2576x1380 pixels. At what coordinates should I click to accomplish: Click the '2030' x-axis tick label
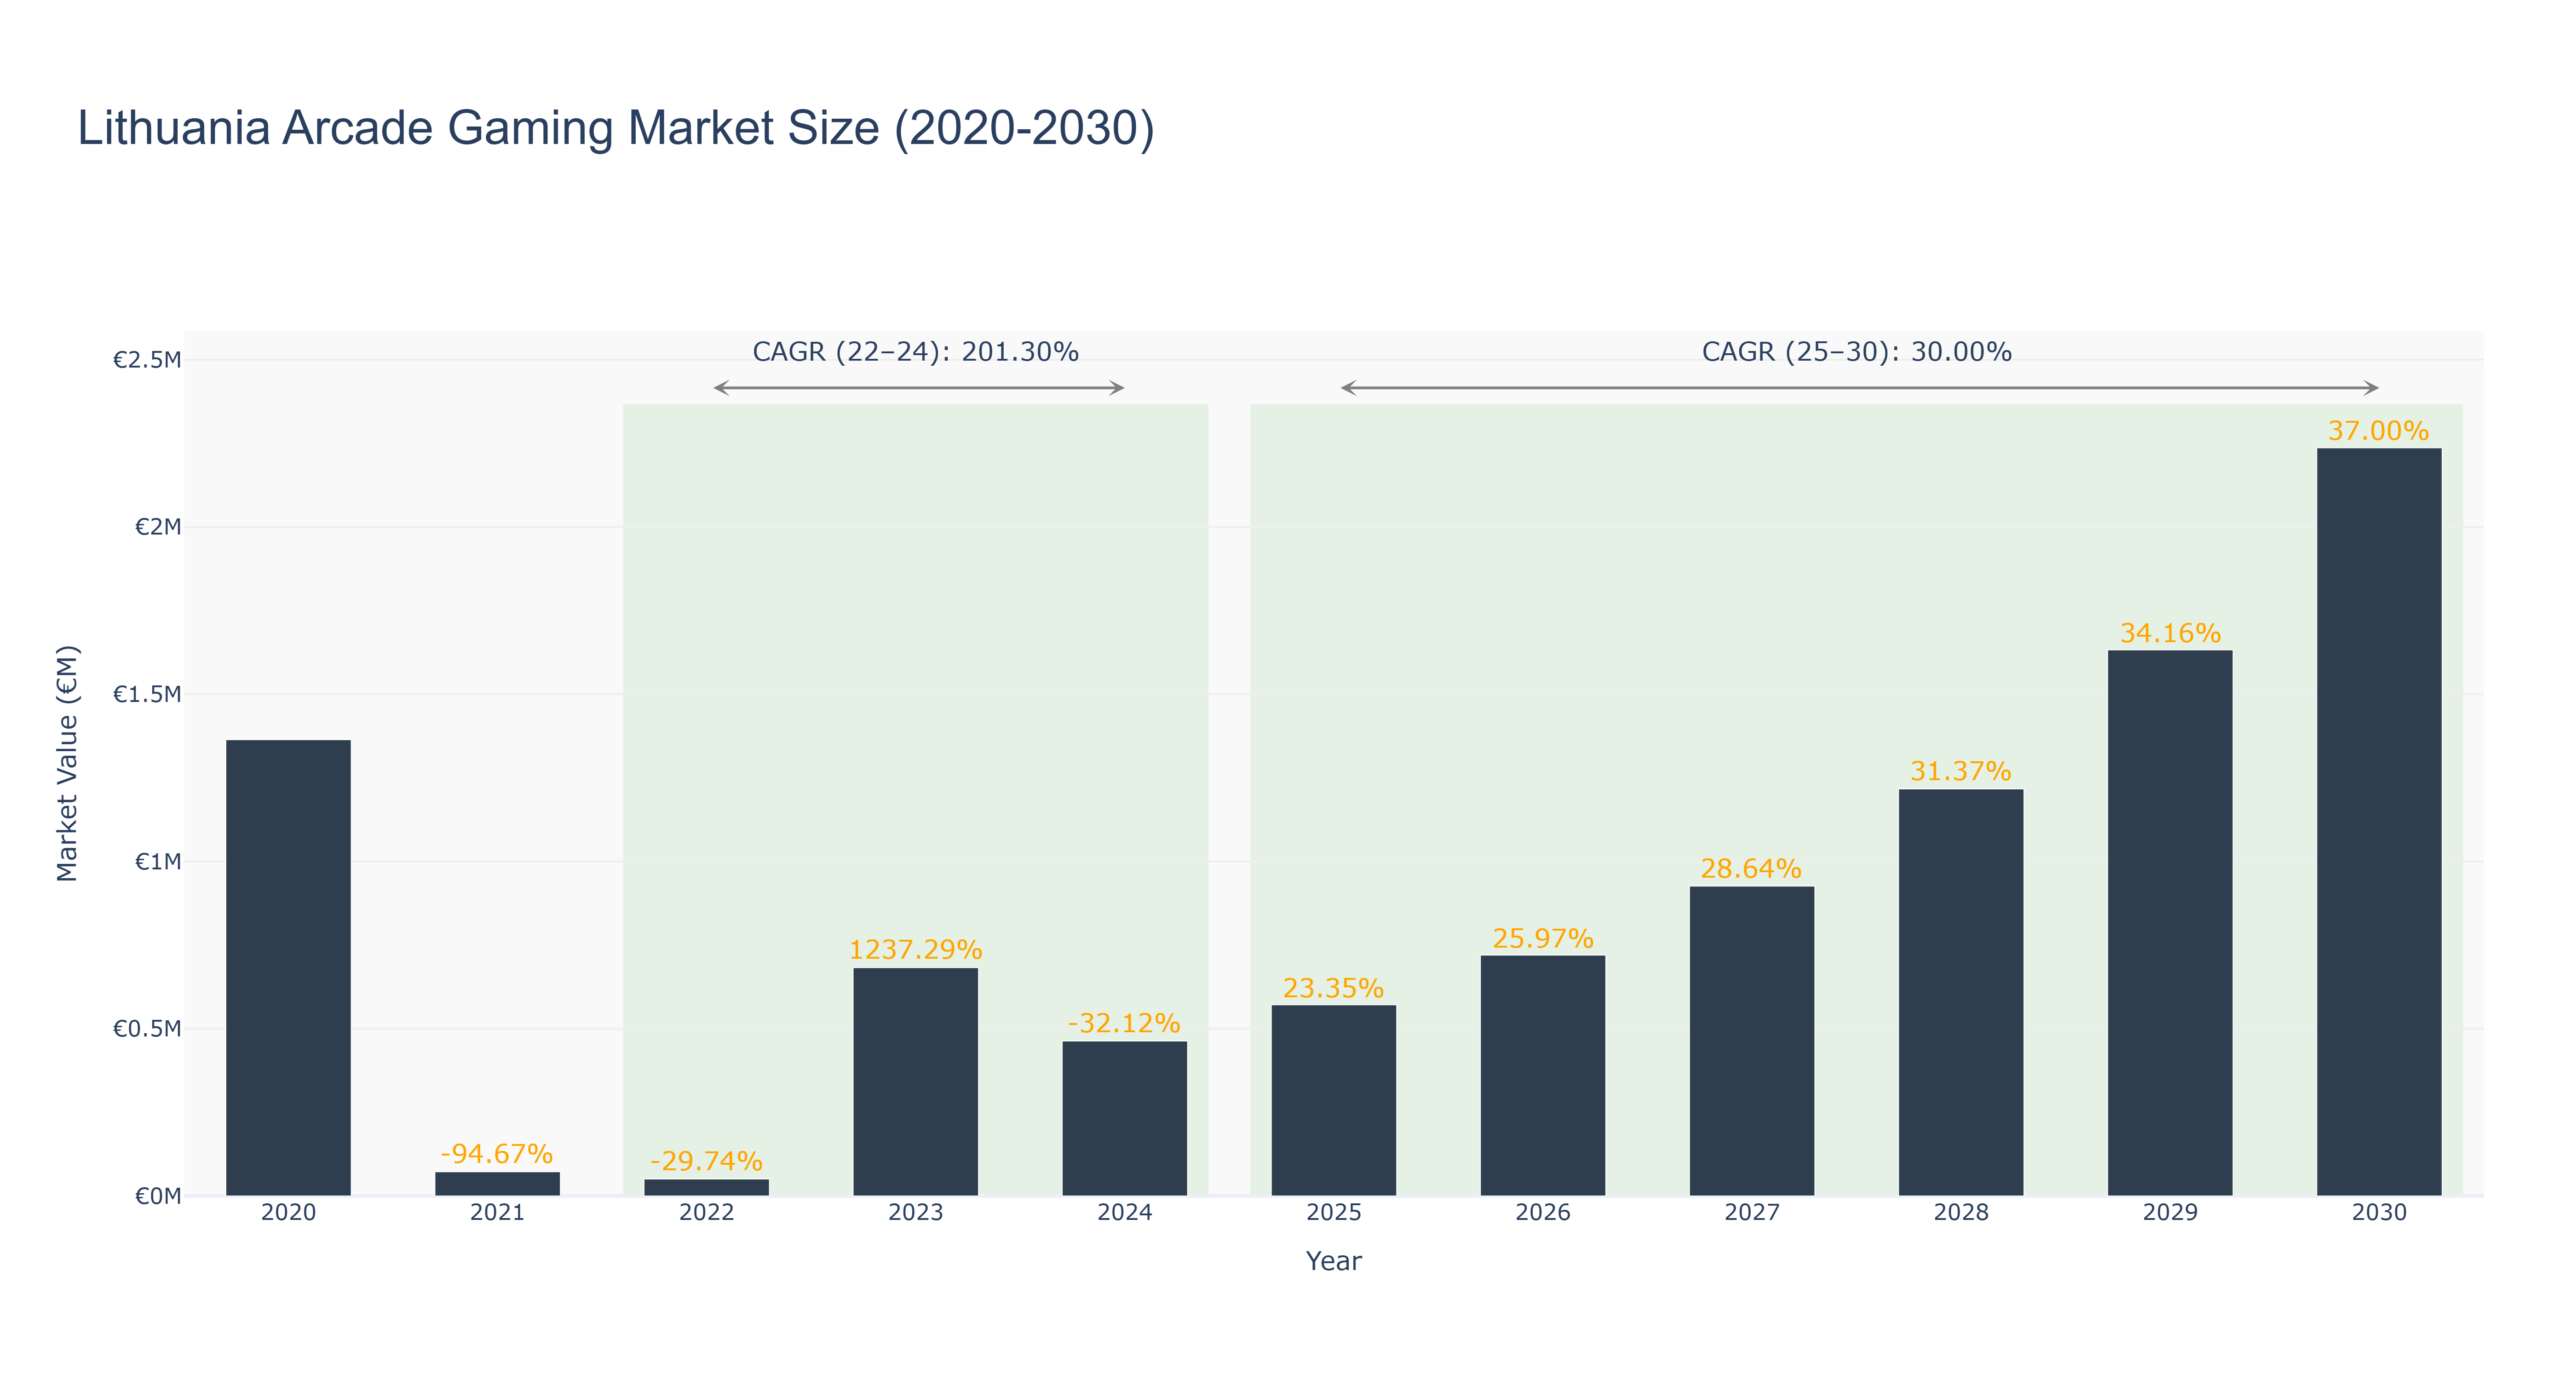pos(2379,1213)
